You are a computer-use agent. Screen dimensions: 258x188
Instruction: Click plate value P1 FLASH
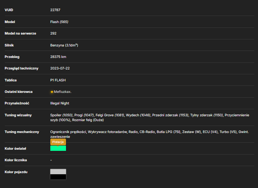[58, 80]
